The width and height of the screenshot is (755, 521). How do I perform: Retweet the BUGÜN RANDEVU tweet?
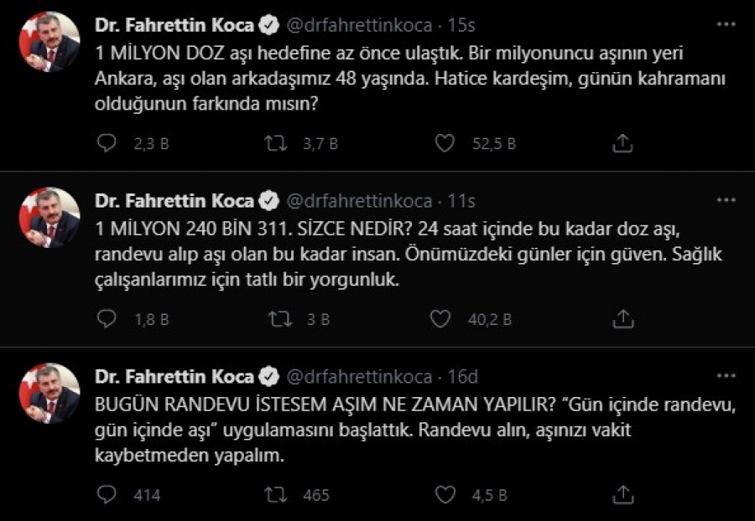[x=275, y=494]
